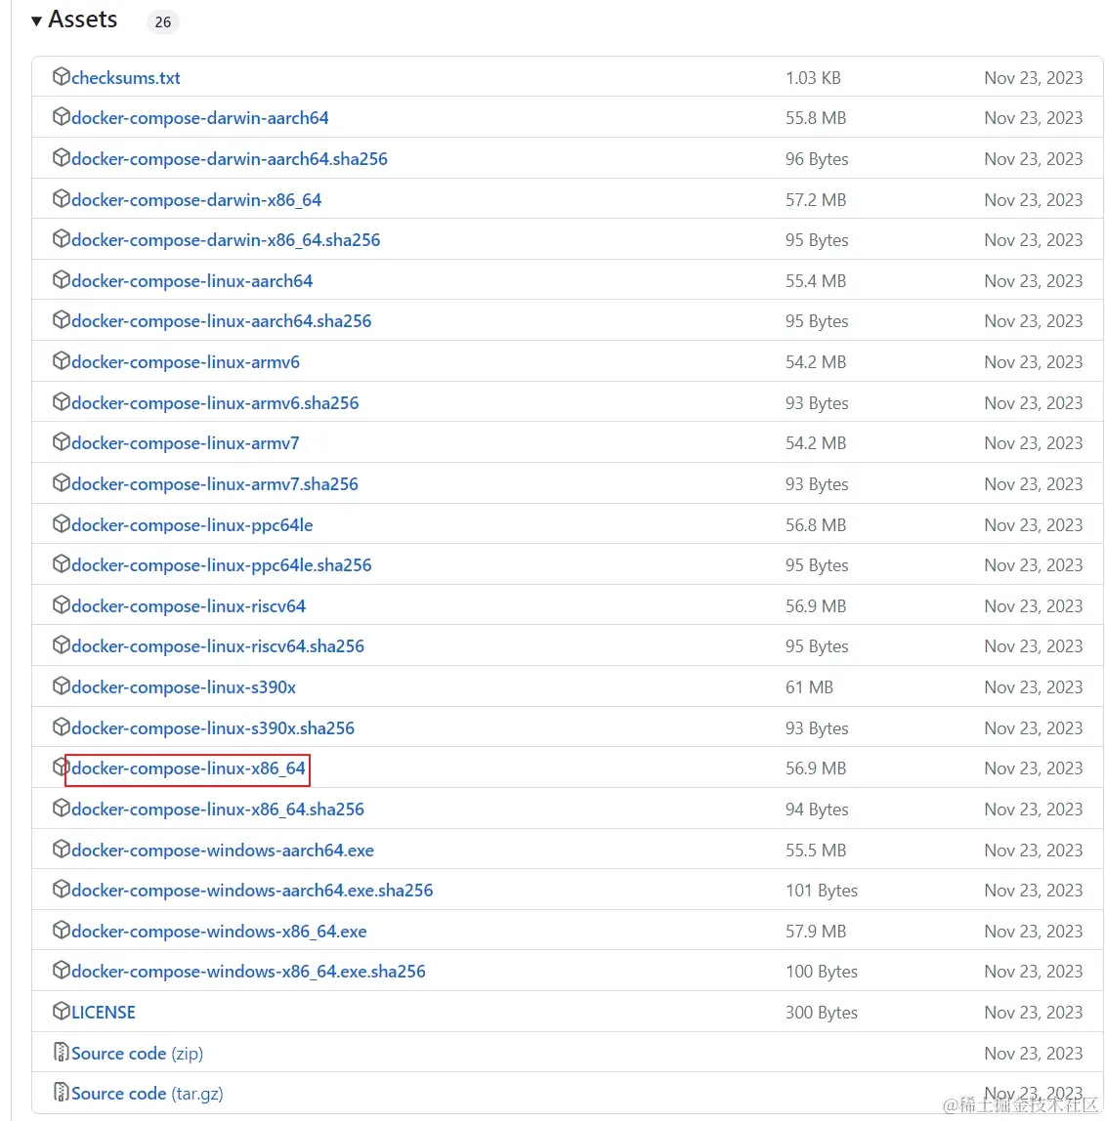Open docker-compose-linux-armv6.sha256 link
The width and height of the screenshot is (1105, 1121).
(x=215, y=403)
